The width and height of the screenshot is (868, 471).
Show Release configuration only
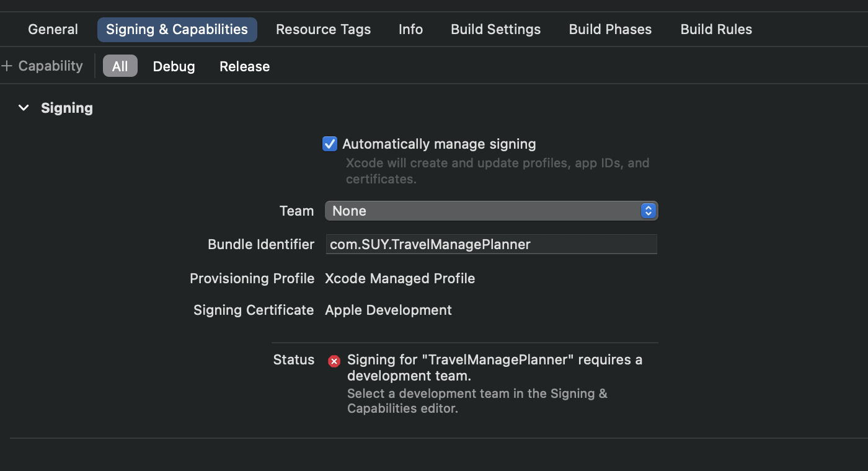(244, 66)
